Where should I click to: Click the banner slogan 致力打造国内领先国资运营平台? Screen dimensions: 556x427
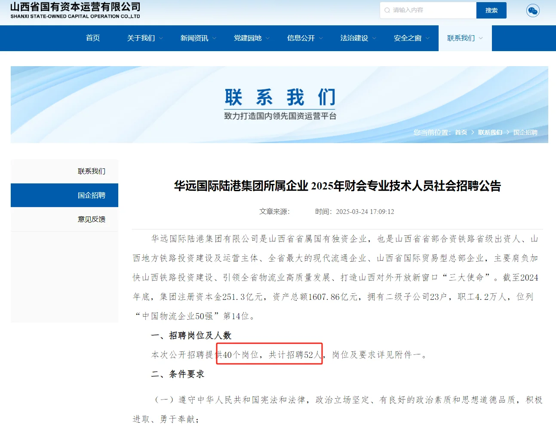click(x=280, y=116)
